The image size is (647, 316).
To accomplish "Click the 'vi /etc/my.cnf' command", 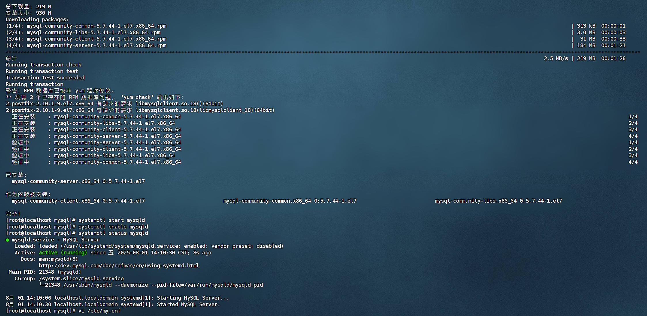I will tap(99, 311).
